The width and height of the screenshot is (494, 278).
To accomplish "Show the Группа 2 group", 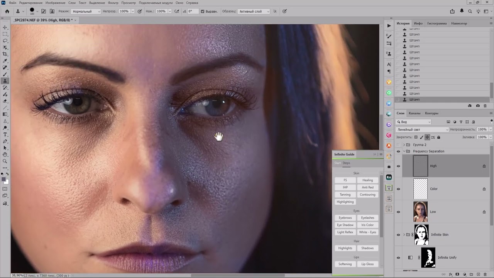I will pyautogui.click(x=398, y=145).
